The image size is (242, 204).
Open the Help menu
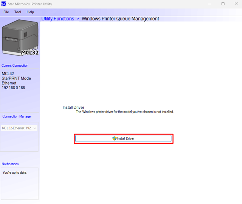(x=30, y=12)
